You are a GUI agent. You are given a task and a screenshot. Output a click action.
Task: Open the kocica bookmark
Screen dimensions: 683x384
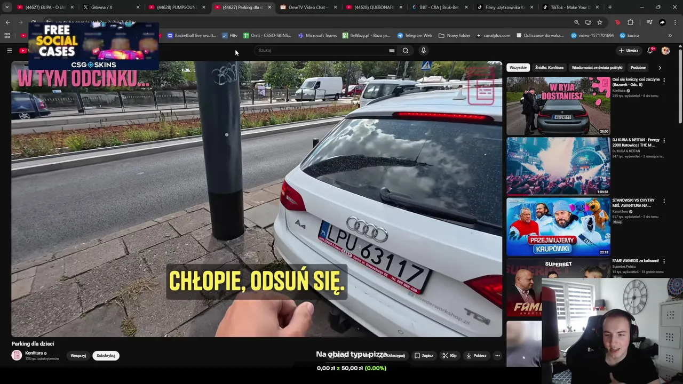pyautogui.click(x=629, y=36)
